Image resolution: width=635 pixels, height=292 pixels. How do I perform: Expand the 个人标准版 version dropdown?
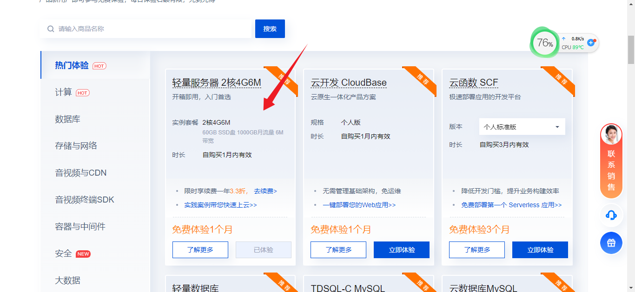pyautogui.click(x=522, y=127)
